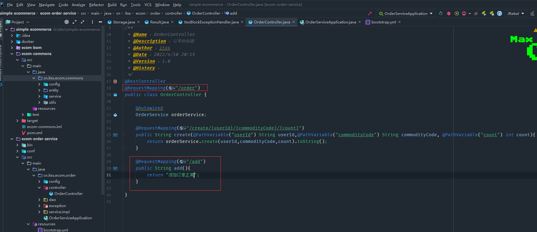Screen dimensions: 537x232
Task: Click Select Opened File target icon
Action: 67,22
